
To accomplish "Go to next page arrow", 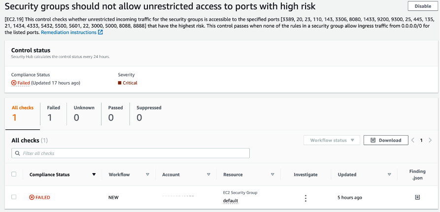I will coord(430,140).
